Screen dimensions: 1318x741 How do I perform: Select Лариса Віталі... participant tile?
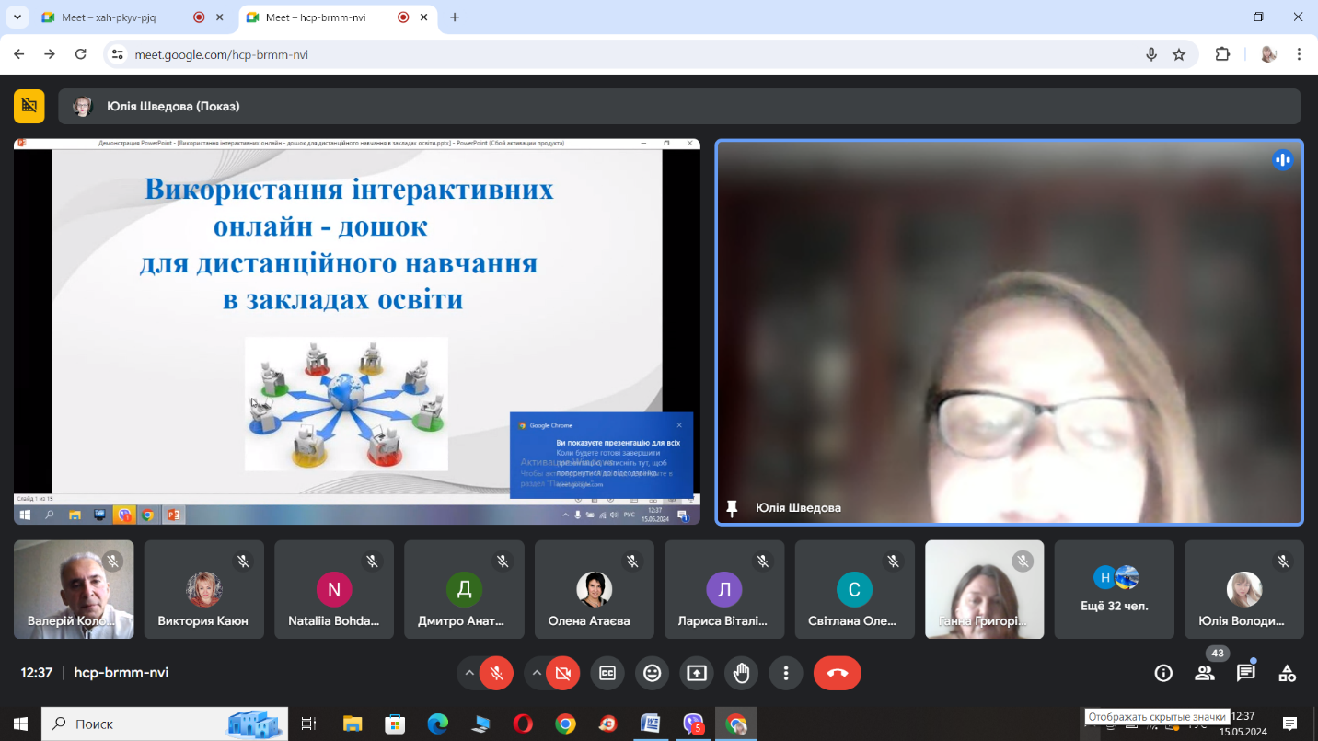724,589
